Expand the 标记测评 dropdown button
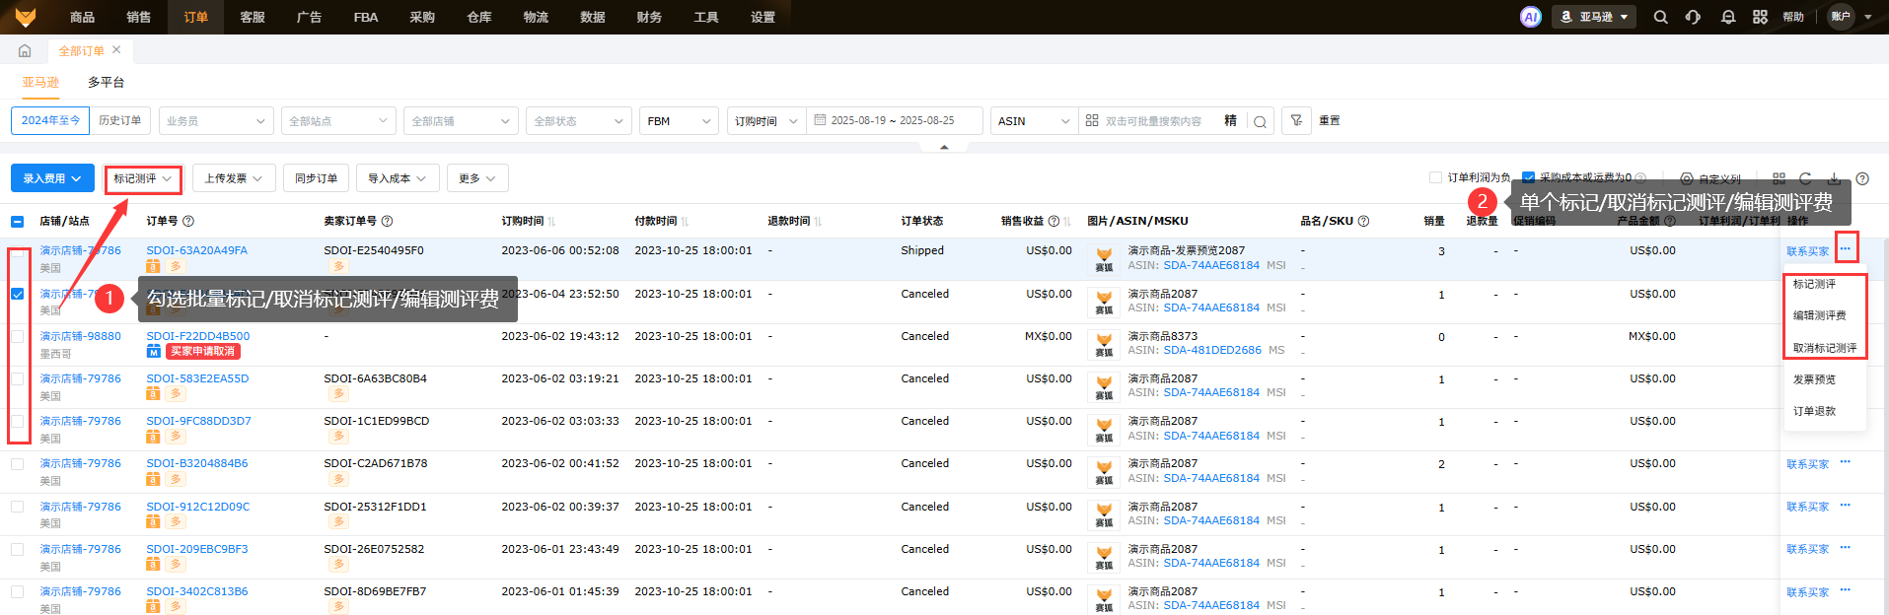1889x615 pixels. coord(143,178)
